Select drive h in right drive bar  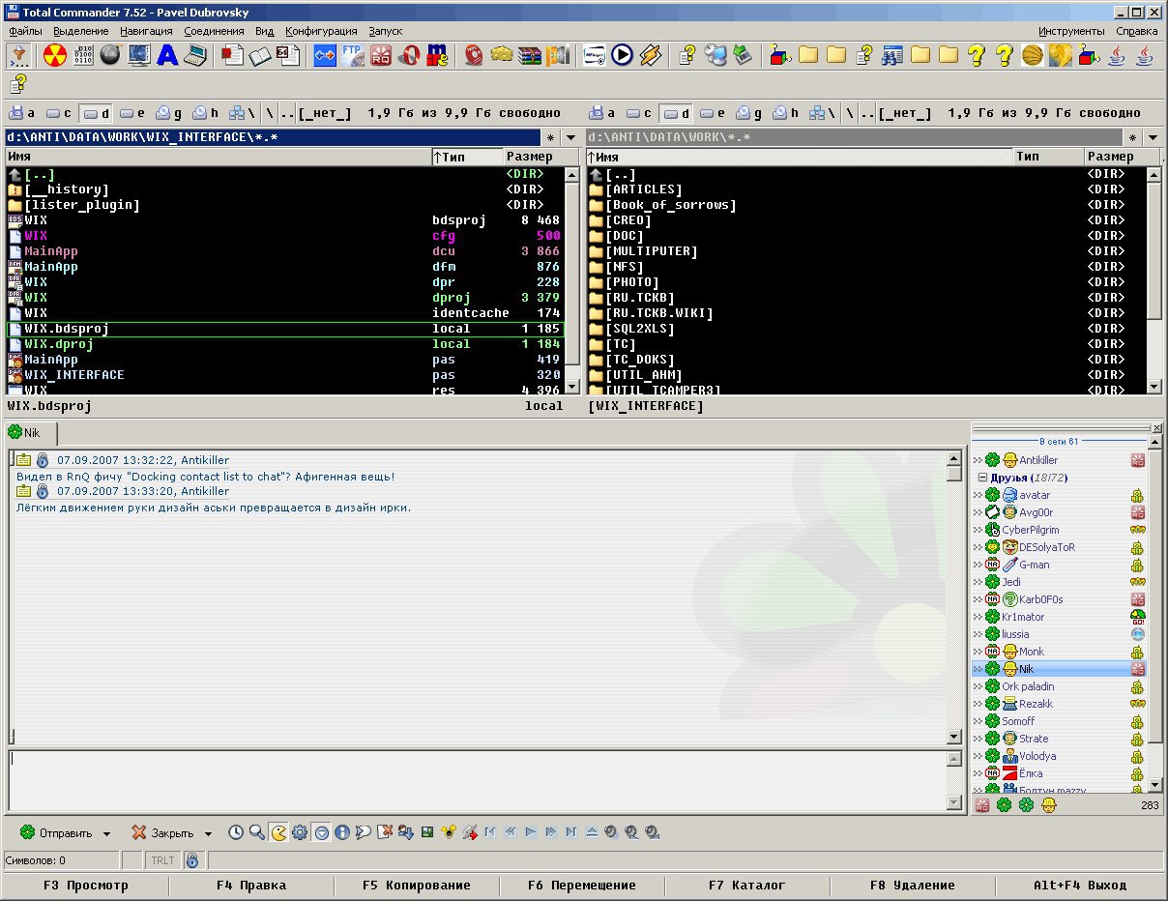click(x=787, y=113)
